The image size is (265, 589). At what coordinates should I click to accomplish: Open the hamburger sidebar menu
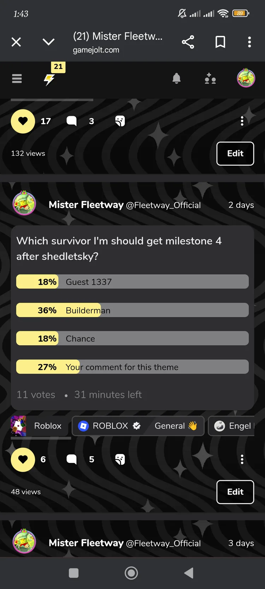click(x=17, y=78)
